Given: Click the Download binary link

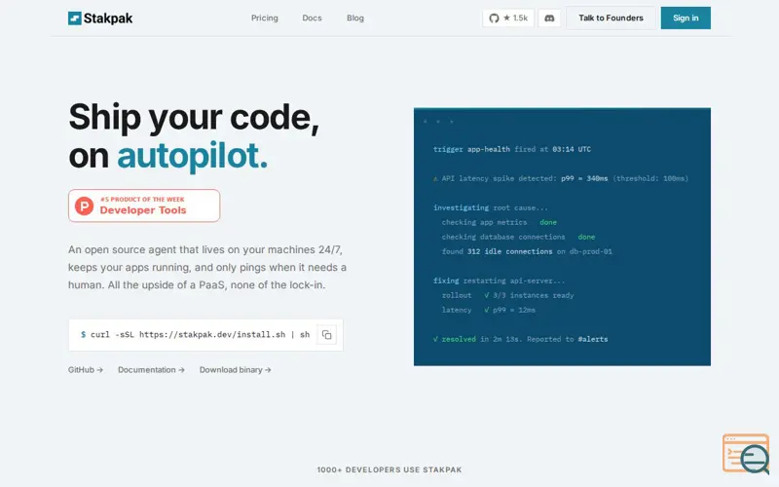Looking at the screenshot, I should pos(235,370).
